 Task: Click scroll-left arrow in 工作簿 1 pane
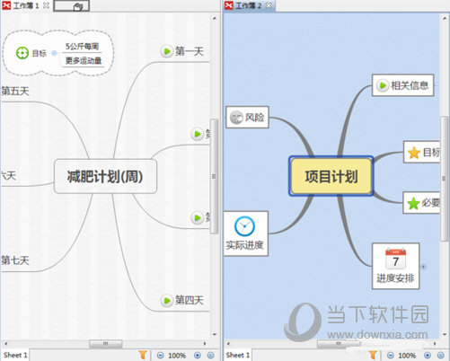5,344
